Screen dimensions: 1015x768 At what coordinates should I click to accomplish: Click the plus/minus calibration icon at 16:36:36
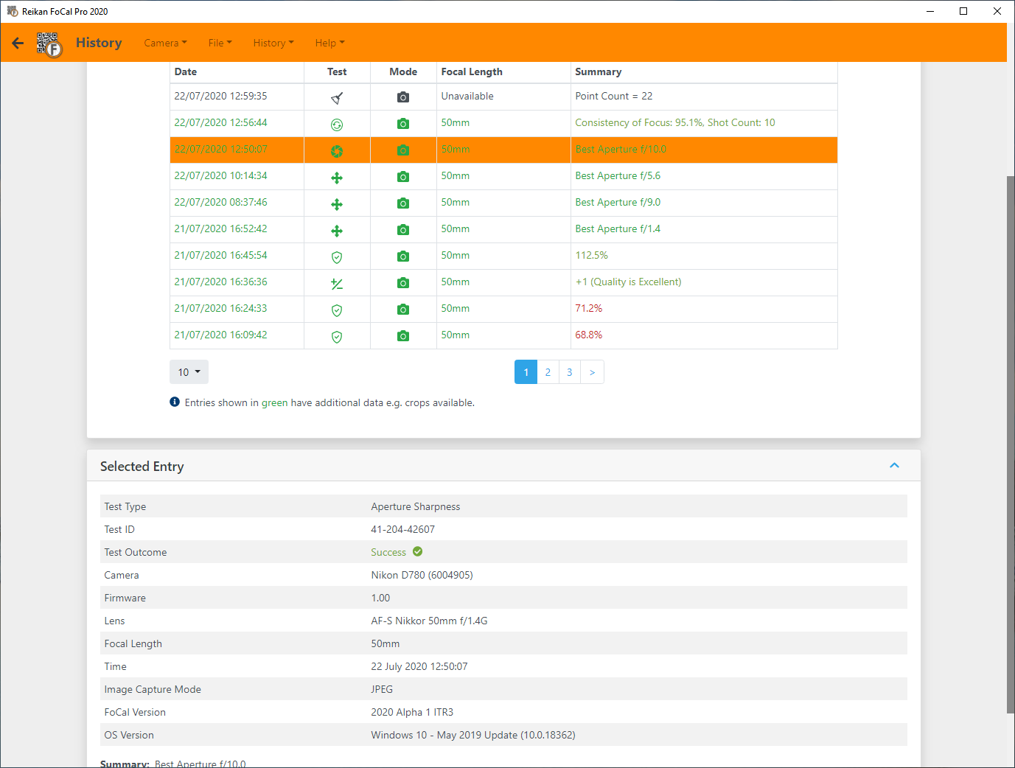337,284
